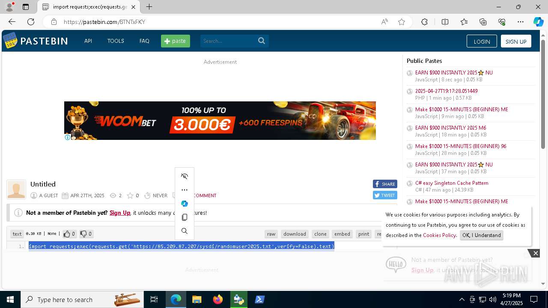
Task: Open more options in selection mini menu
Action: pos(185,190)
